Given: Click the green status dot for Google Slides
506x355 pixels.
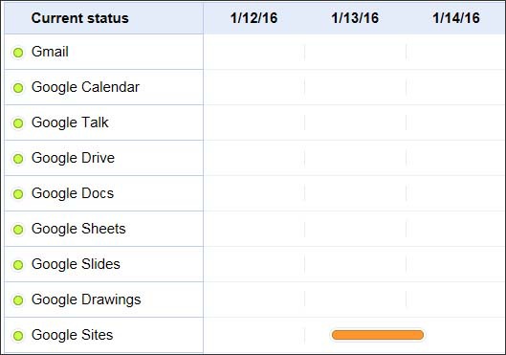Looking at the screenshot, I should pyautogui.click(x=18, y=265).
